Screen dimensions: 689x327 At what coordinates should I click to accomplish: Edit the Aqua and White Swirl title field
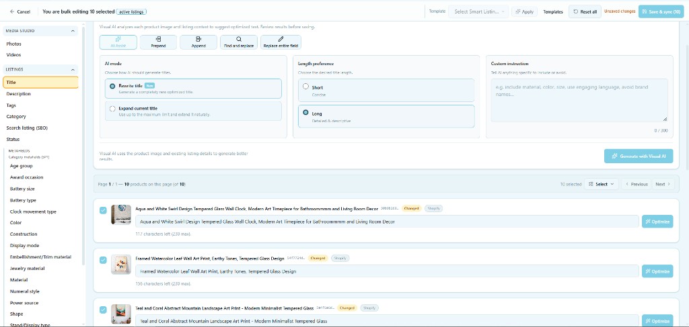click(x=387, y=222)
